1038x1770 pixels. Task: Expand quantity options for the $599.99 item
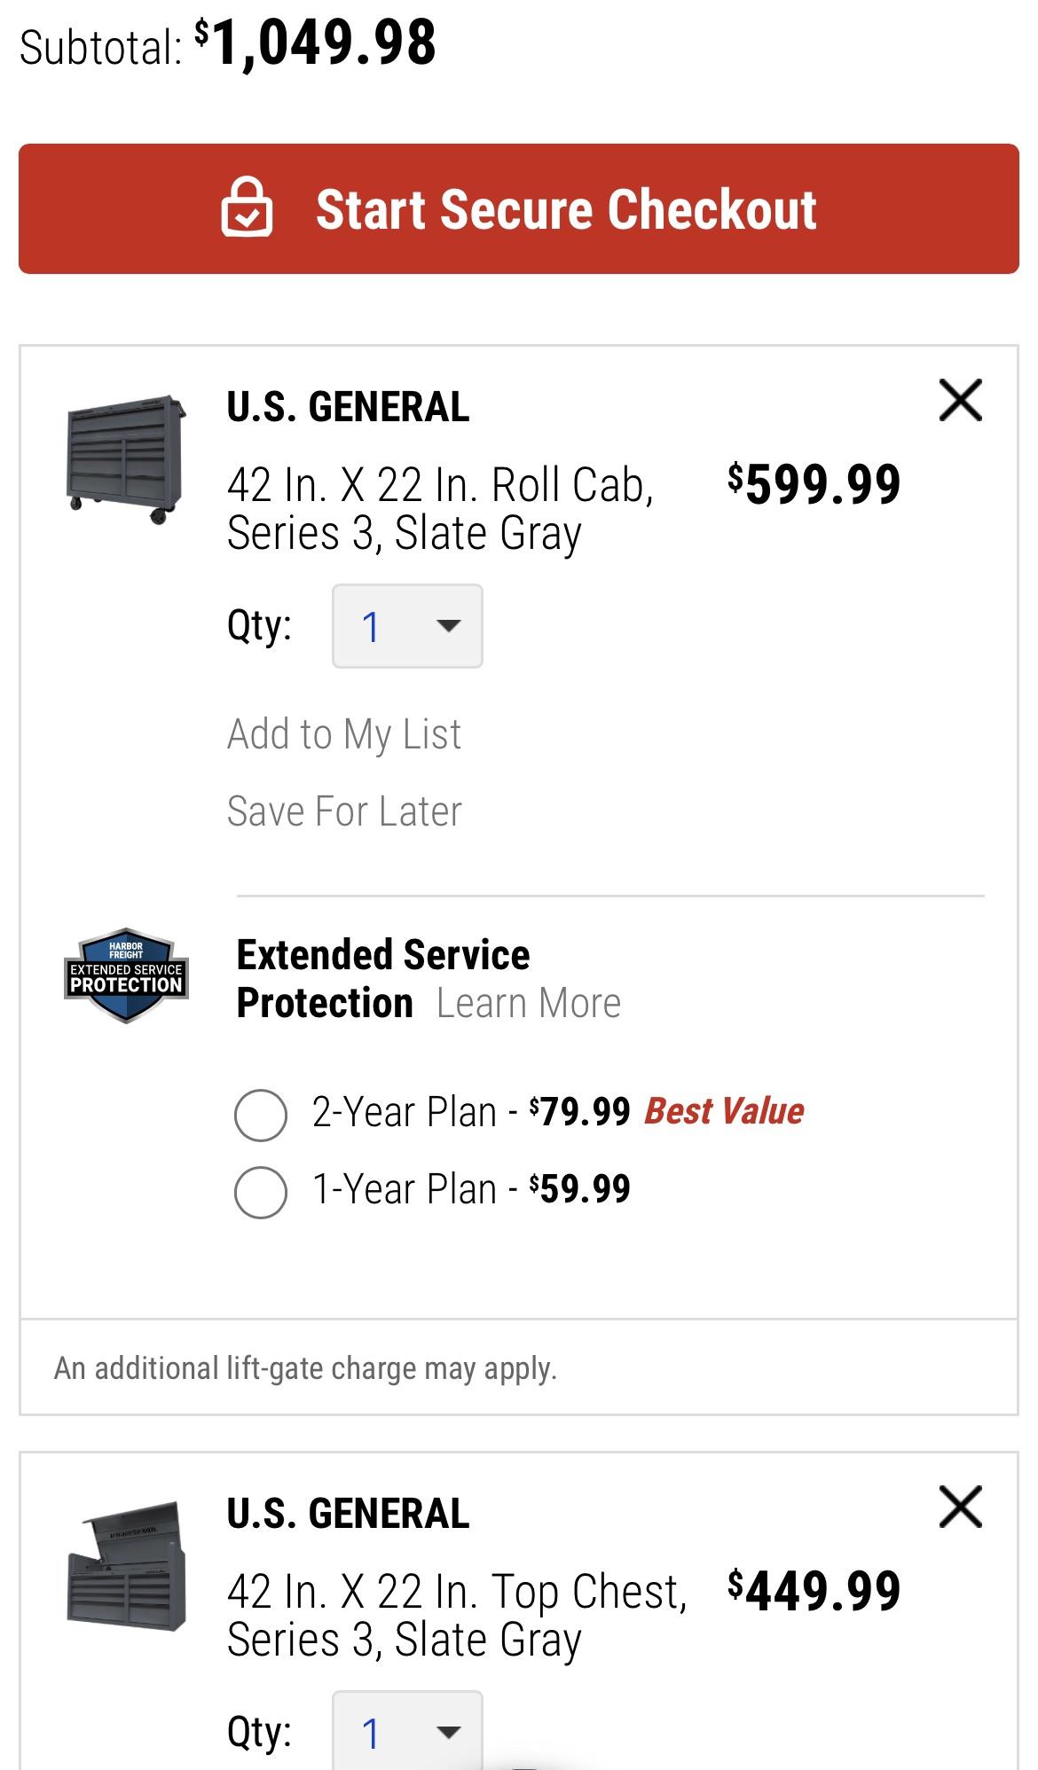(405, 625)
